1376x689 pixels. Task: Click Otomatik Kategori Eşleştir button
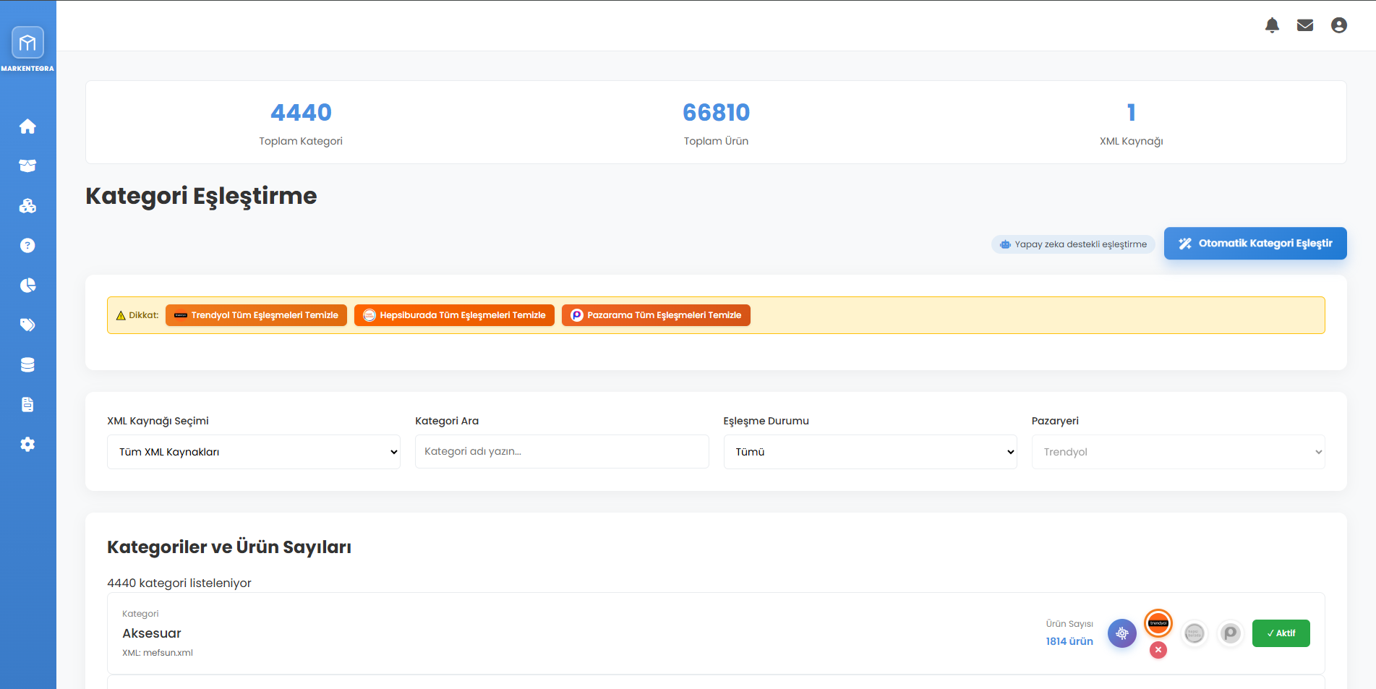point(1255,244)
